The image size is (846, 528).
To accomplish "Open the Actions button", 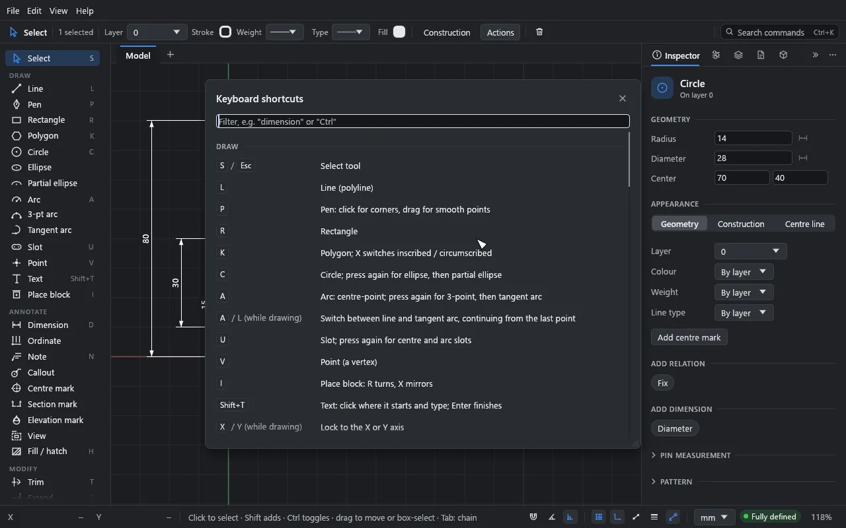I will coord(500,32).
